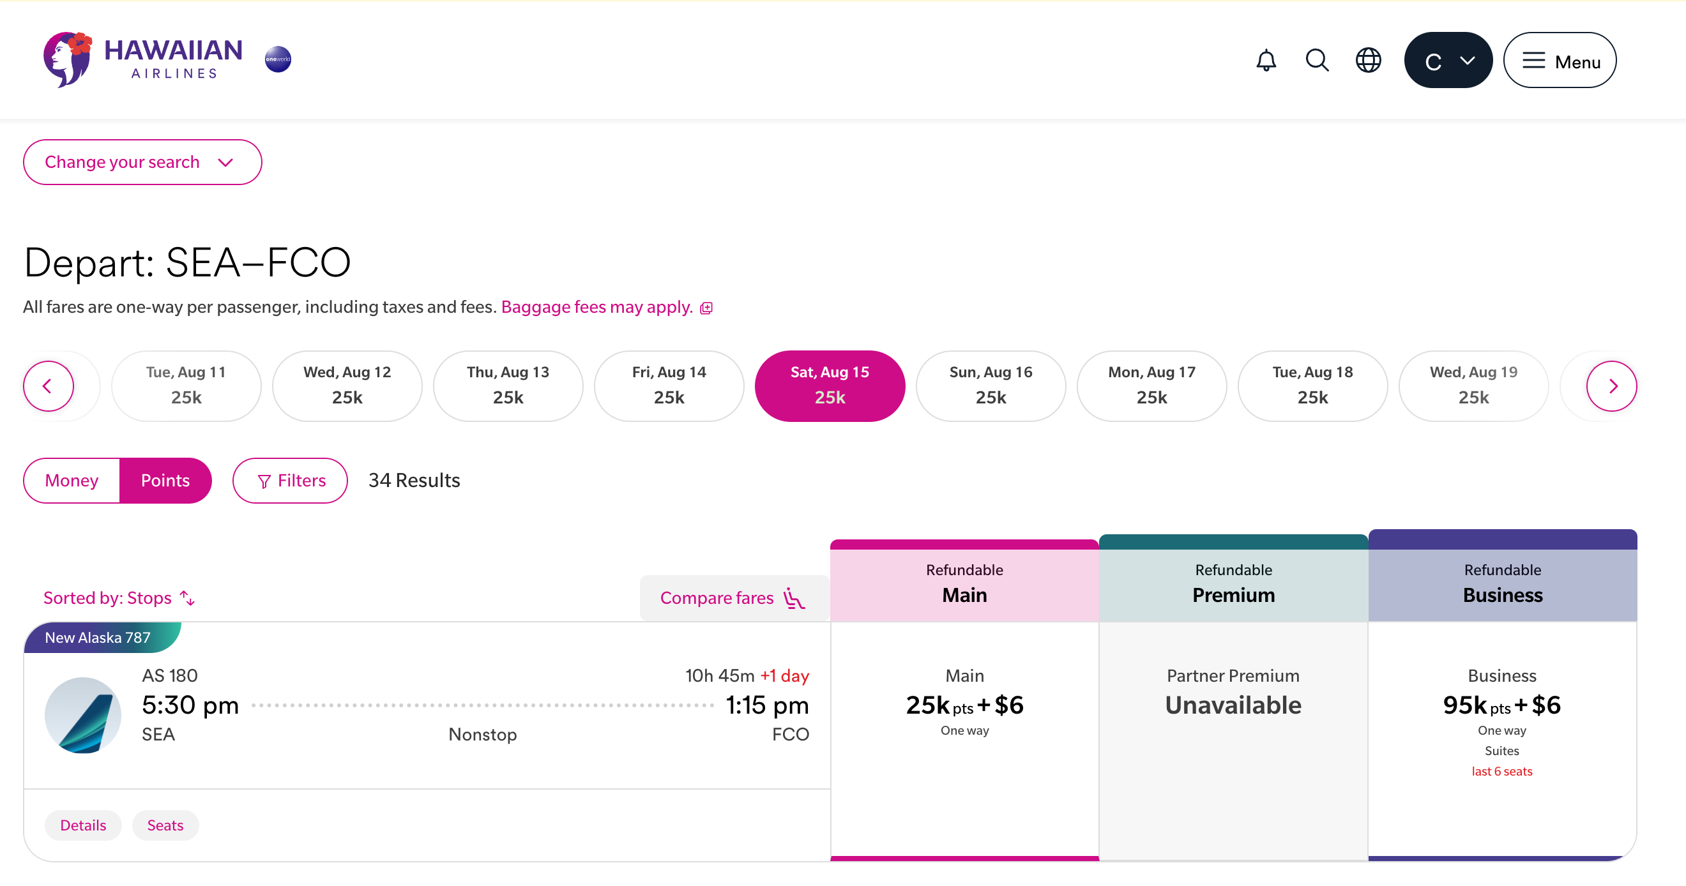The image size is (1686, 886).
Task: Select the Wed, Aug 19 date tab
Action: coord(1474,386)
